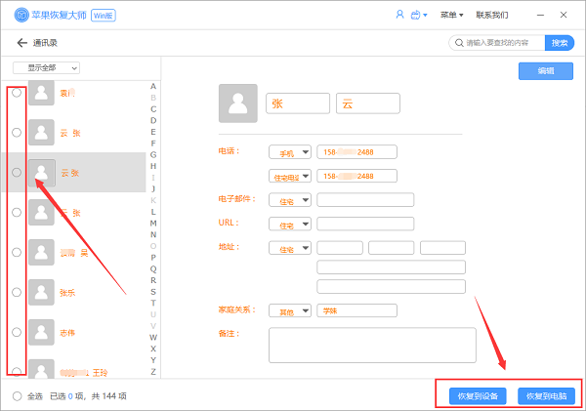Image resolution: width=586 pixels, height=411 pixels.
Task: Jump to letter Z in index
Action: (153, 372)
